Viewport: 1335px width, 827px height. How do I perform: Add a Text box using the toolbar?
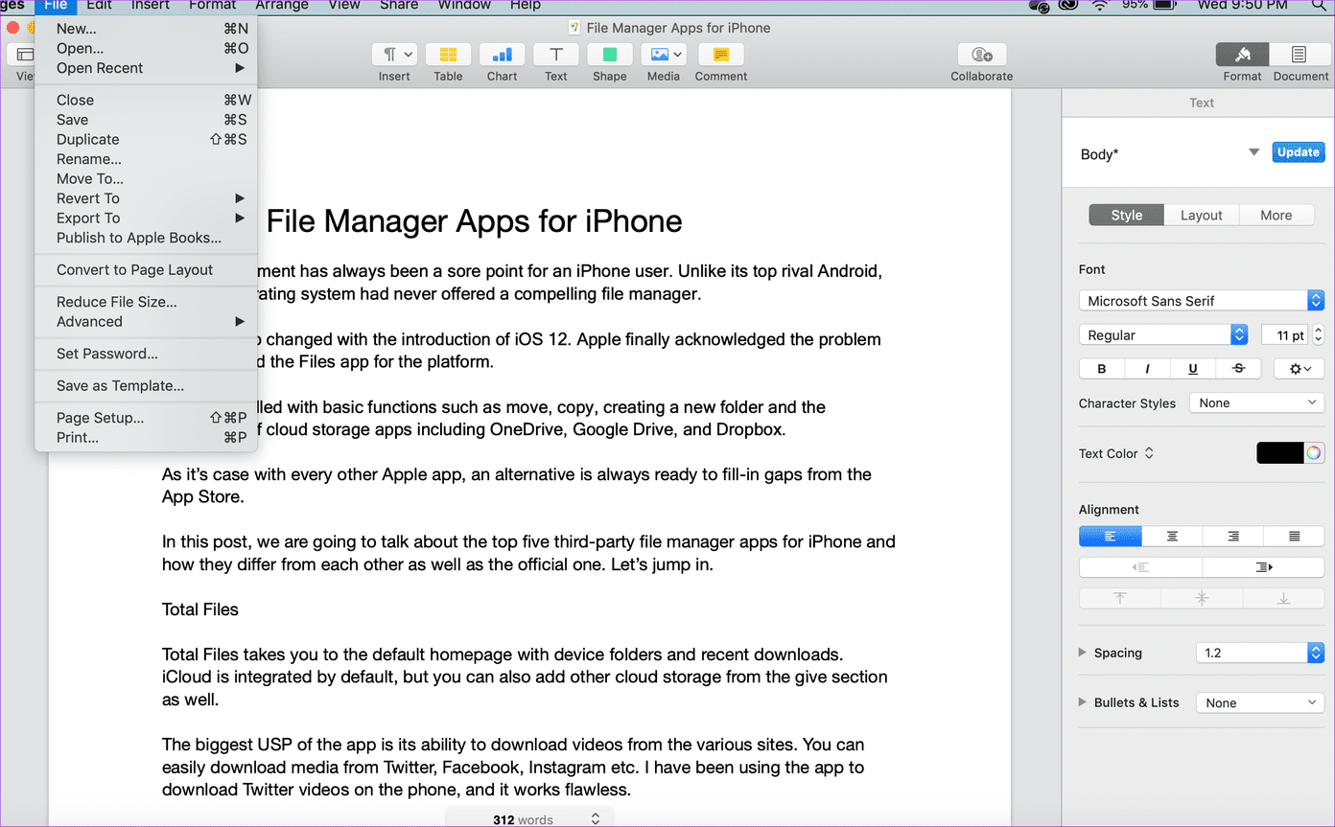[x=555, y=55]
